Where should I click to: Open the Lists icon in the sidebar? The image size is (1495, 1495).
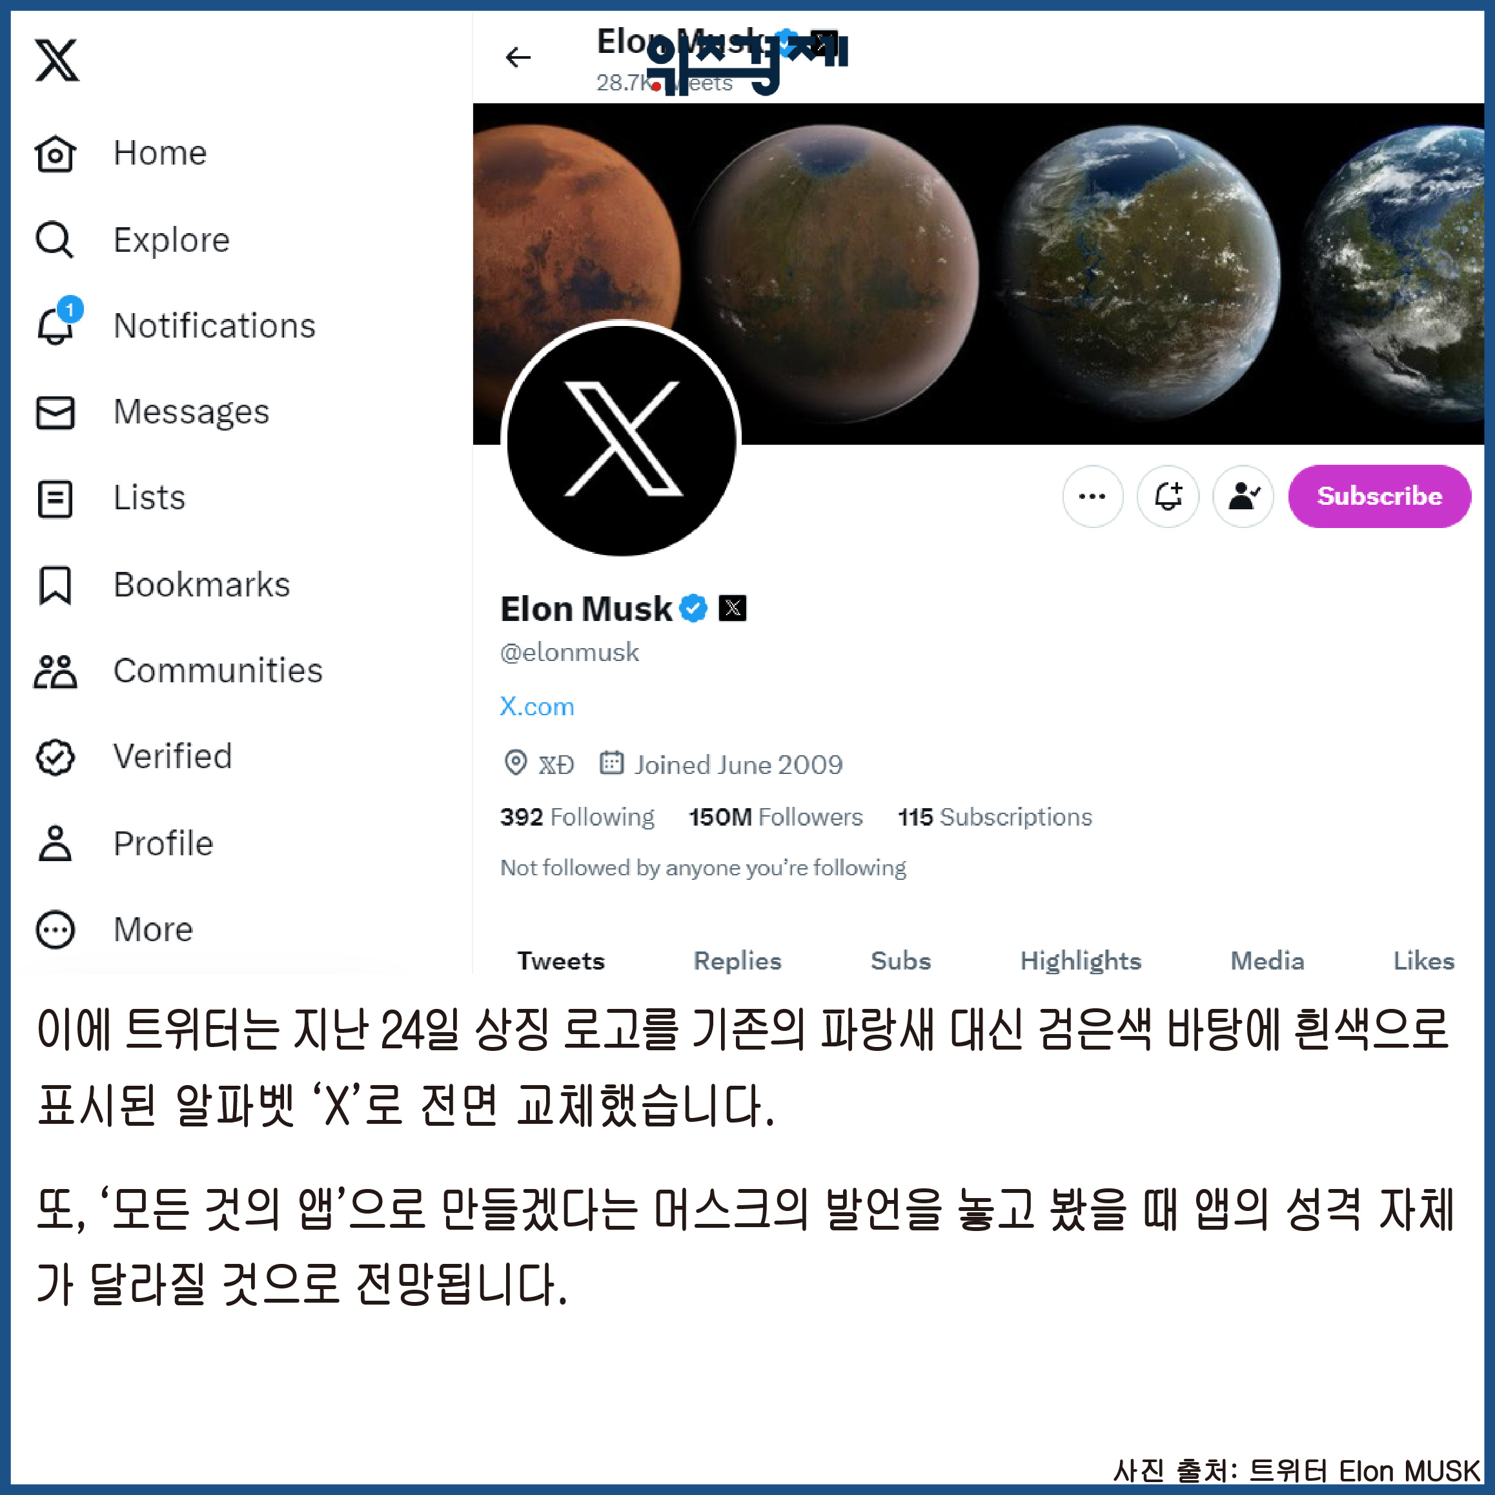click(x=55, y=498)
